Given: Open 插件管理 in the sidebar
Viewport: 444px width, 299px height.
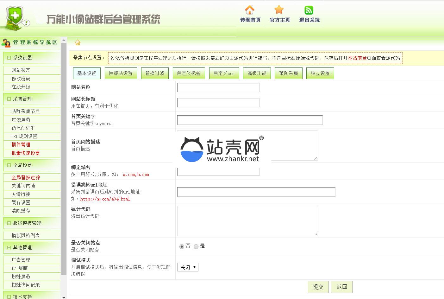Looking at the screenshot, I should click(21, 144).
